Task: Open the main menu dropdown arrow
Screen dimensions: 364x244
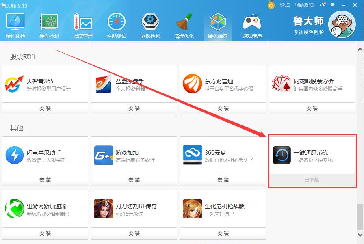Action: (x=332, y=5)
